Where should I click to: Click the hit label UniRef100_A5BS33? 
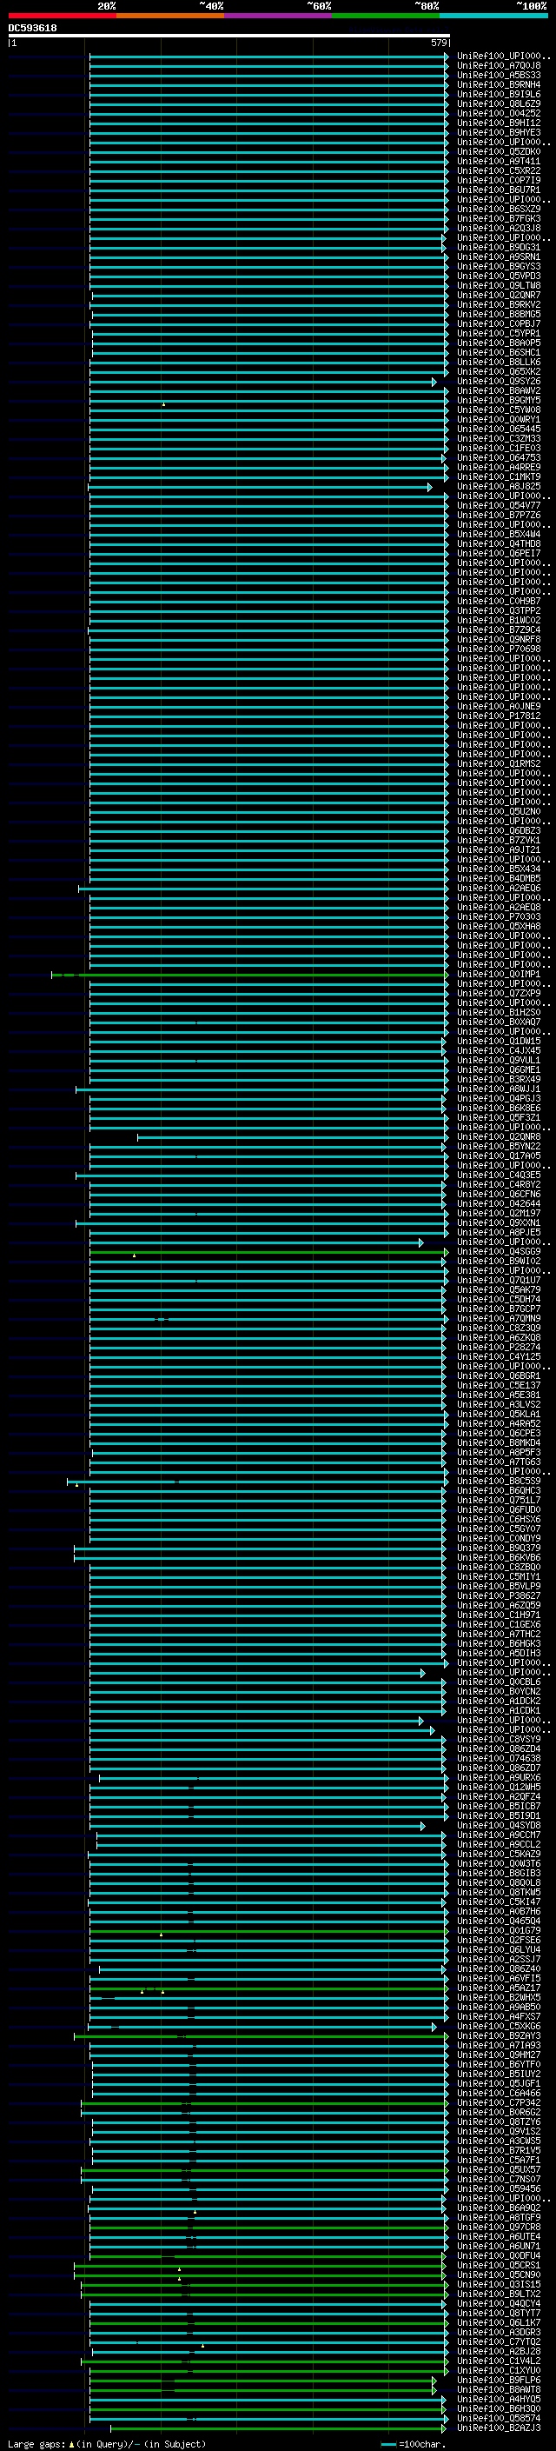499,75
